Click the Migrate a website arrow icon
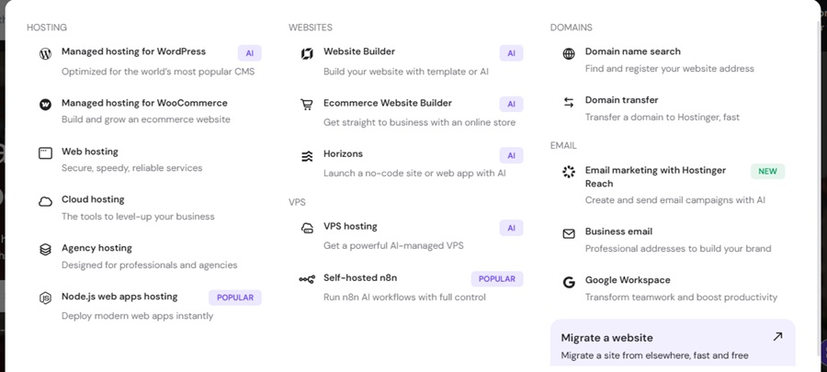 click(x=777, y=337)
